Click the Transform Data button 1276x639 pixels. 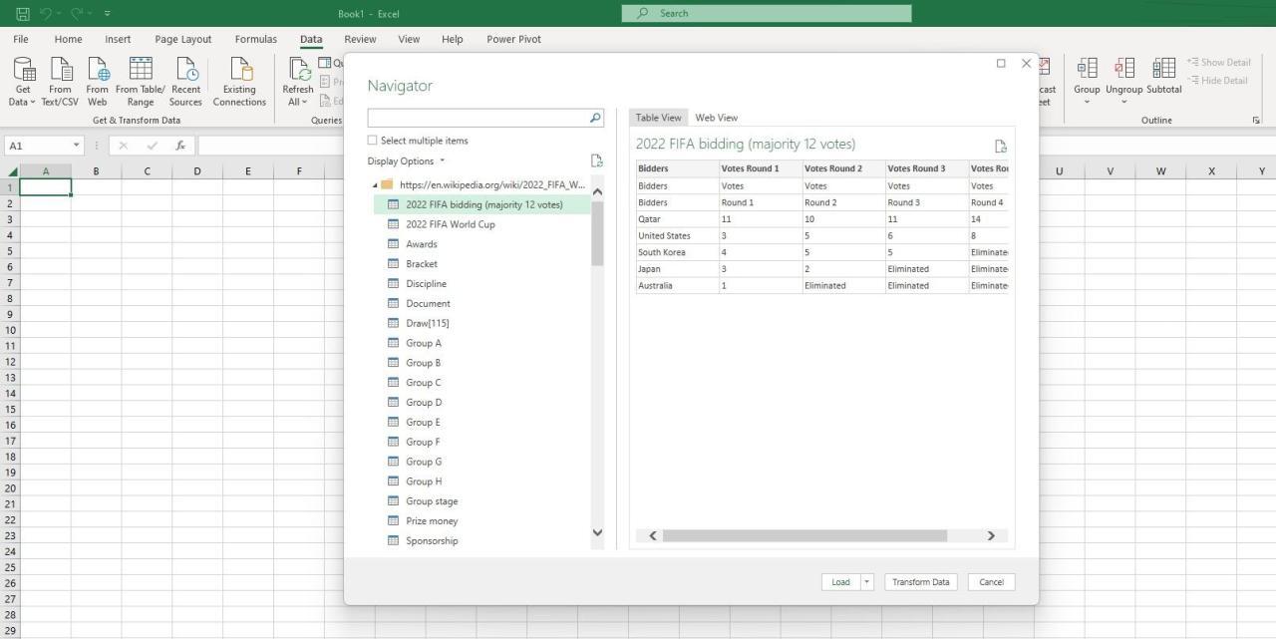[x=919, y=581]
